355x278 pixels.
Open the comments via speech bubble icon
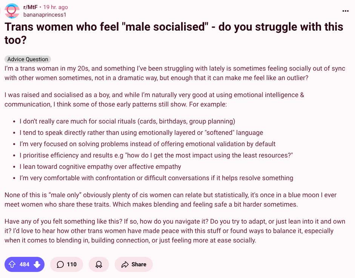(x=60, y=264)
